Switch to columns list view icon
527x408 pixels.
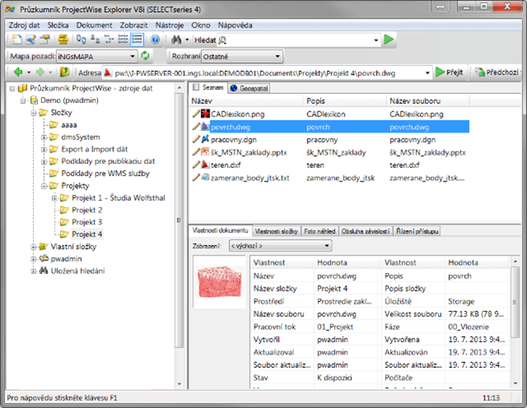point(123,39)
